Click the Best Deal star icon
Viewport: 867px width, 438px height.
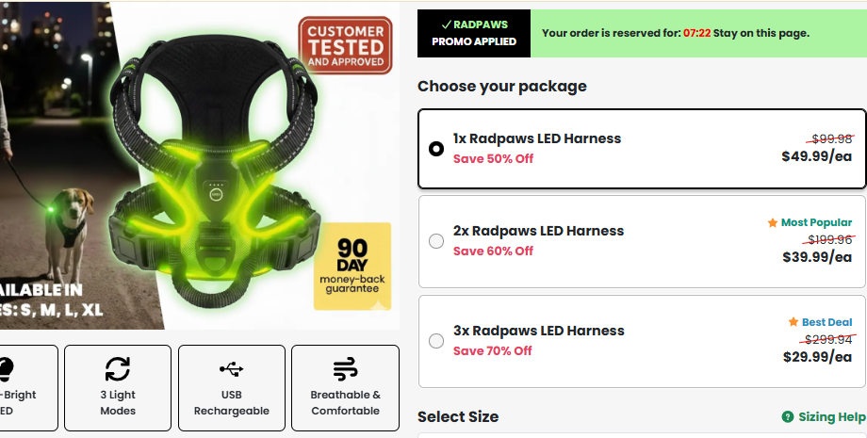click(793, 322)
